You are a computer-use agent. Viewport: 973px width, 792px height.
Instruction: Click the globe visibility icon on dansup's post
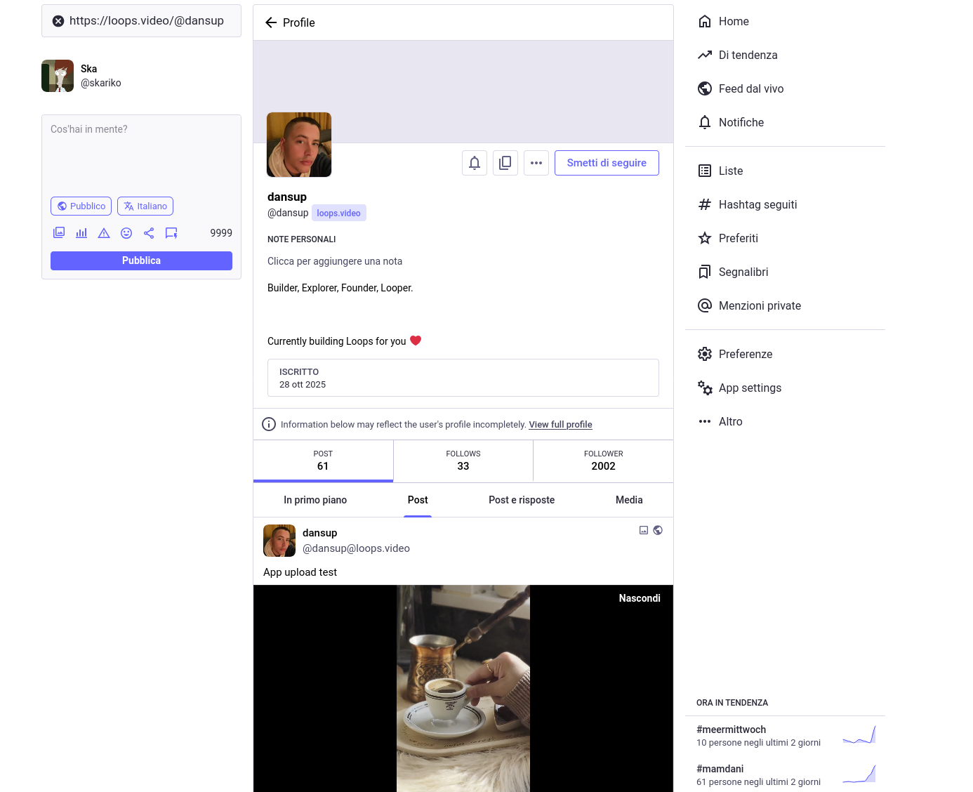coord(658,530)
